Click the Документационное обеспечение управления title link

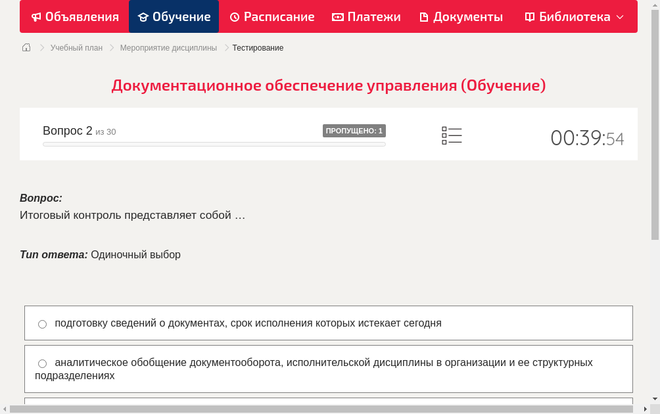pyautogui.click(x=329, y=85)
